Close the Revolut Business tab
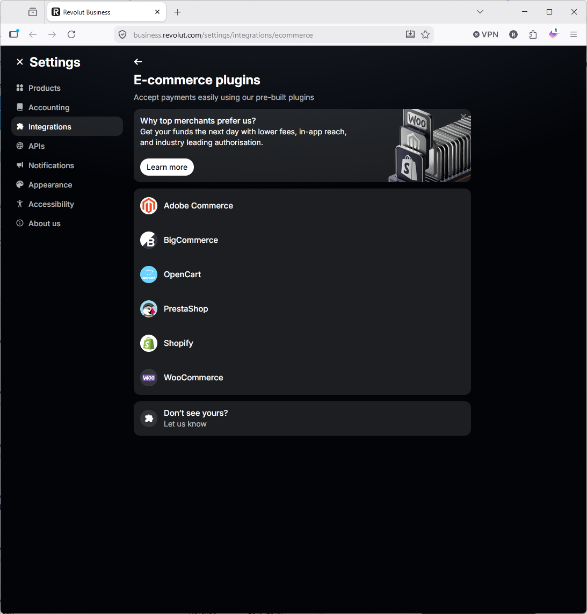Screen dimensions: 587x614 click(157, 12)
